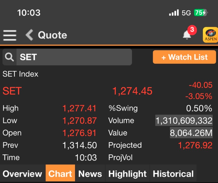218x183 pixels.
Task: Go to the Highlight tab
Action: [127, 174]
